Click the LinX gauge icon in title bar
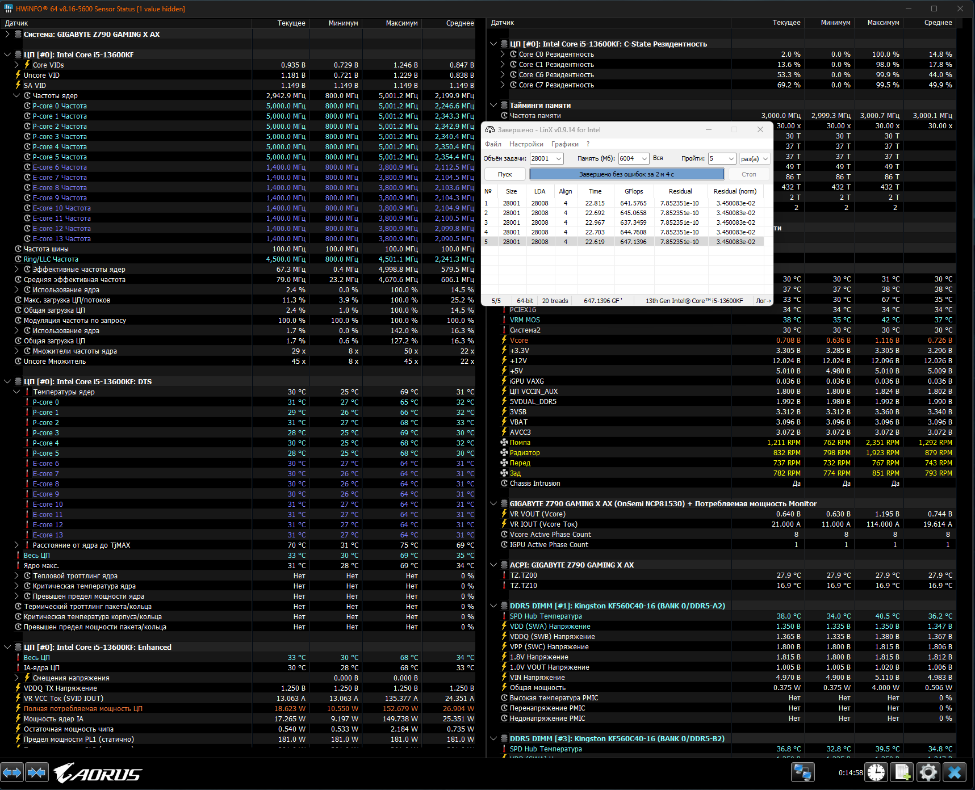 tap(489, 129)
